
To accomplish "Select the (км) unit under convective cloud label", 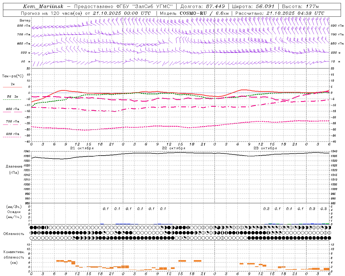I will coord(14,263).
